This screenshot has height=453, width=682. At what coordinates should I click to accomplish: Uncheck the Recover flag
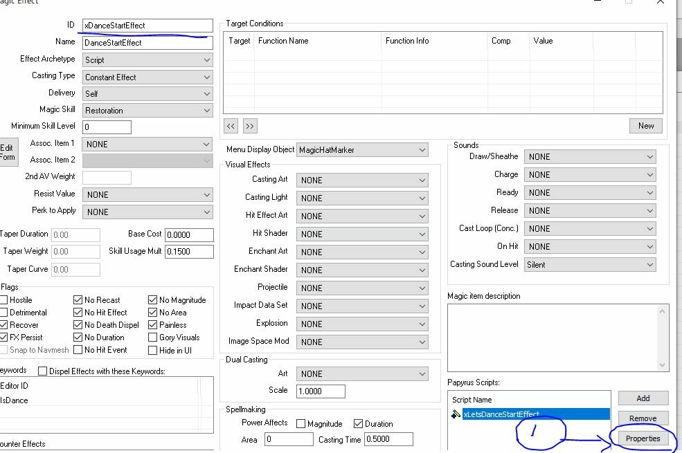(x=4, y=325)
